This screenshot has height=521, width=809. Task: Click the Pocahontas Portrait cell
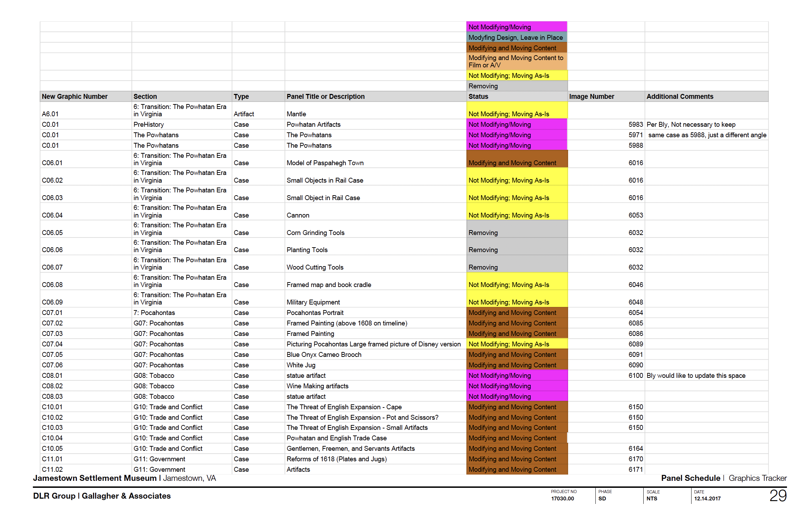[x=315, y=313]
